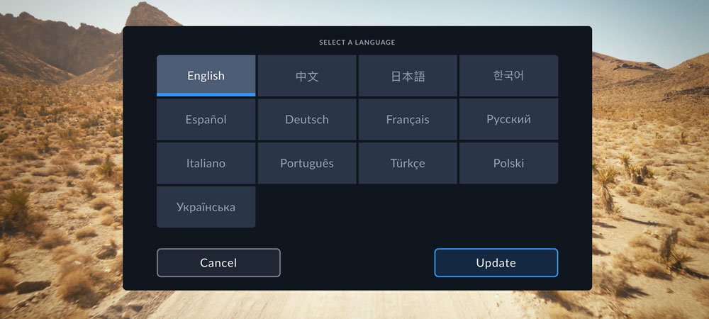Viewport: 709px width, 319px height.
Task: Select Italiano language
Action: click(x=206, y=163)
